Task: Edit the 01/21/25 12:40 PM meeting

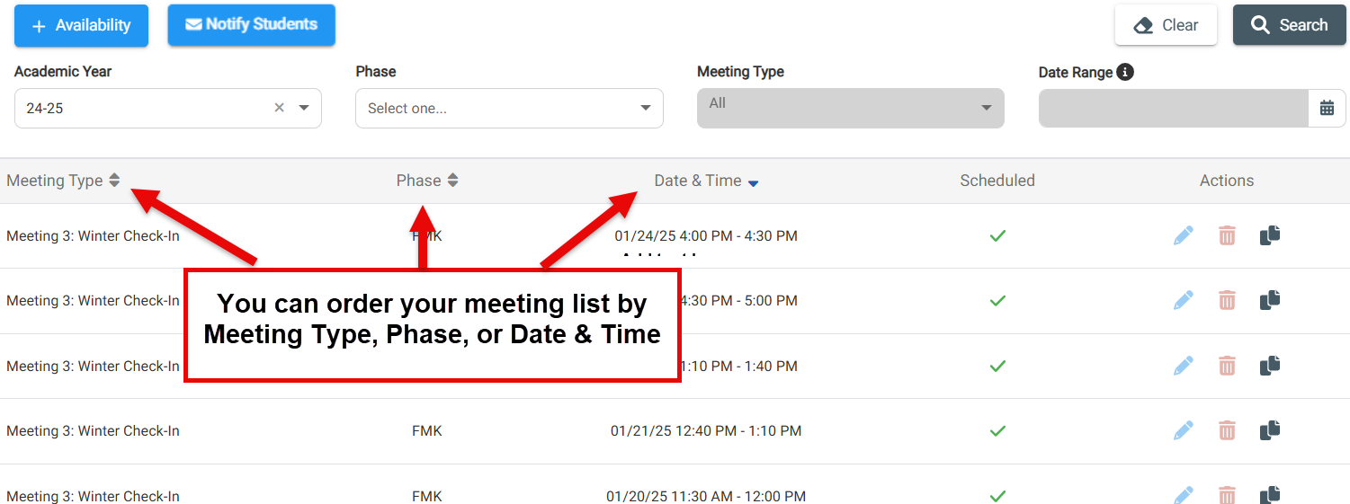Action: click(x=1184, y=430)
